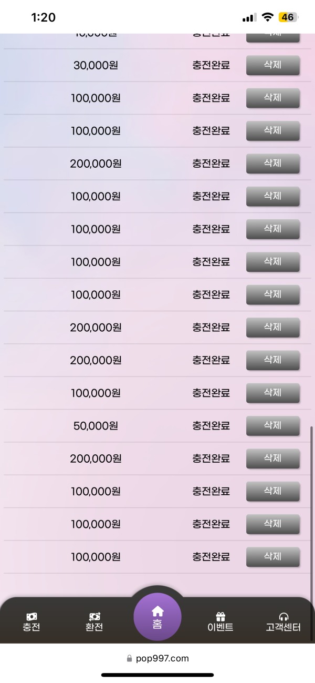Tap 삭제 beside the topmost 100,000원 row
315x683 pixels.
(273, 98)
